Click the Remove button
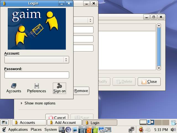The width and height of the screenshot is (177, 133). pyautogui.click(x=81, y=91)
